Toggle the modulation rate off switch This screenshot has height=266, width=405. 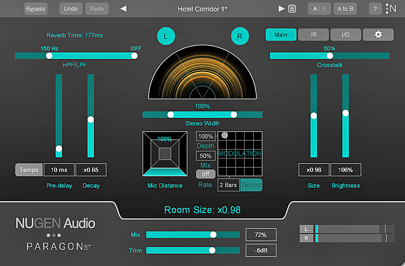[x=205, y=174]
